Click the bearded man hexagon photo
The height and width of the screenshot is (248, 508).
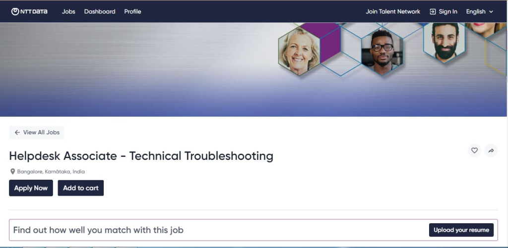[x=444, y=42]
